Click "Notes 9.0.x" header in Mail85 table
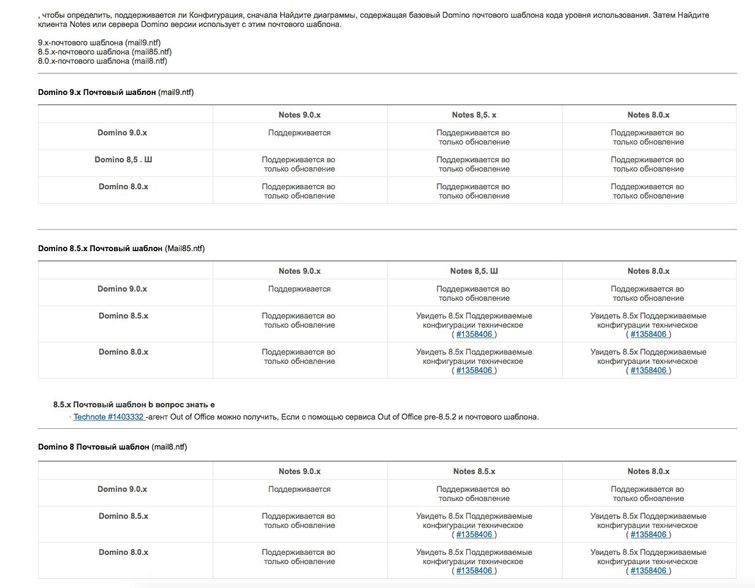This screenshot has height=588, width=755. (x=300, y=271)
